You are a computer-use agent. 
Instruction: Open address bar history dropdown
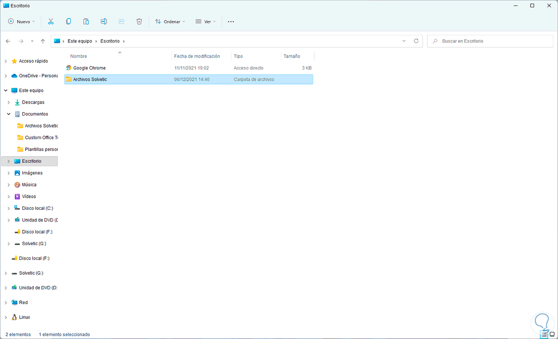point(404,41)
